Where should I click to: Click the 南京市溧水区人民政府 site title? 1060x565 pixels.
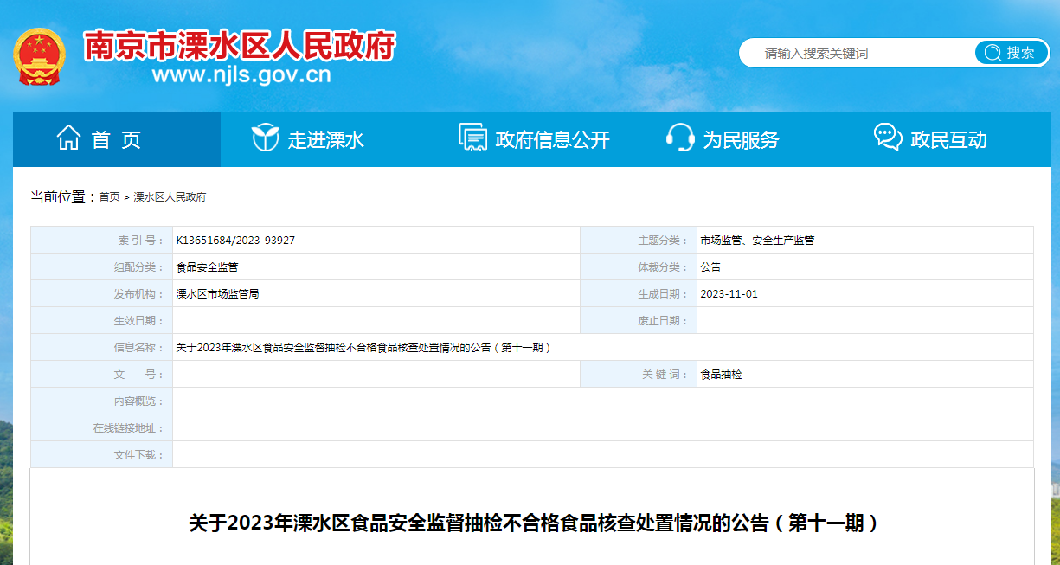coord(239,45)
